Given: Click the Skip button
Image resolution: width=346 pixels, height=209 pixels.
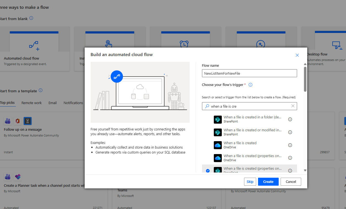Looking at the screenshot, I should point(250,182).
